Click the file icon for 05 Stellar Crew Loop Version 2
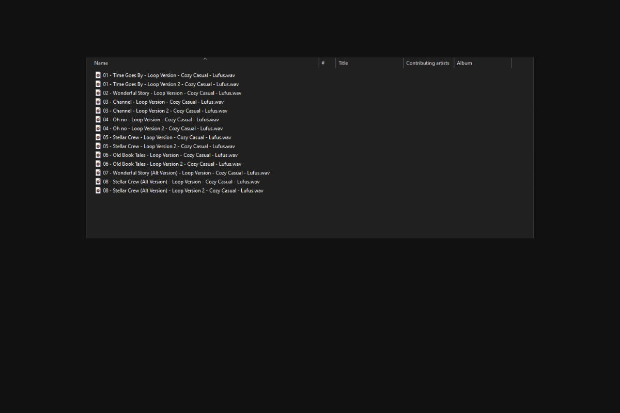This screenshot has width=620, height=413. [98, 146]
